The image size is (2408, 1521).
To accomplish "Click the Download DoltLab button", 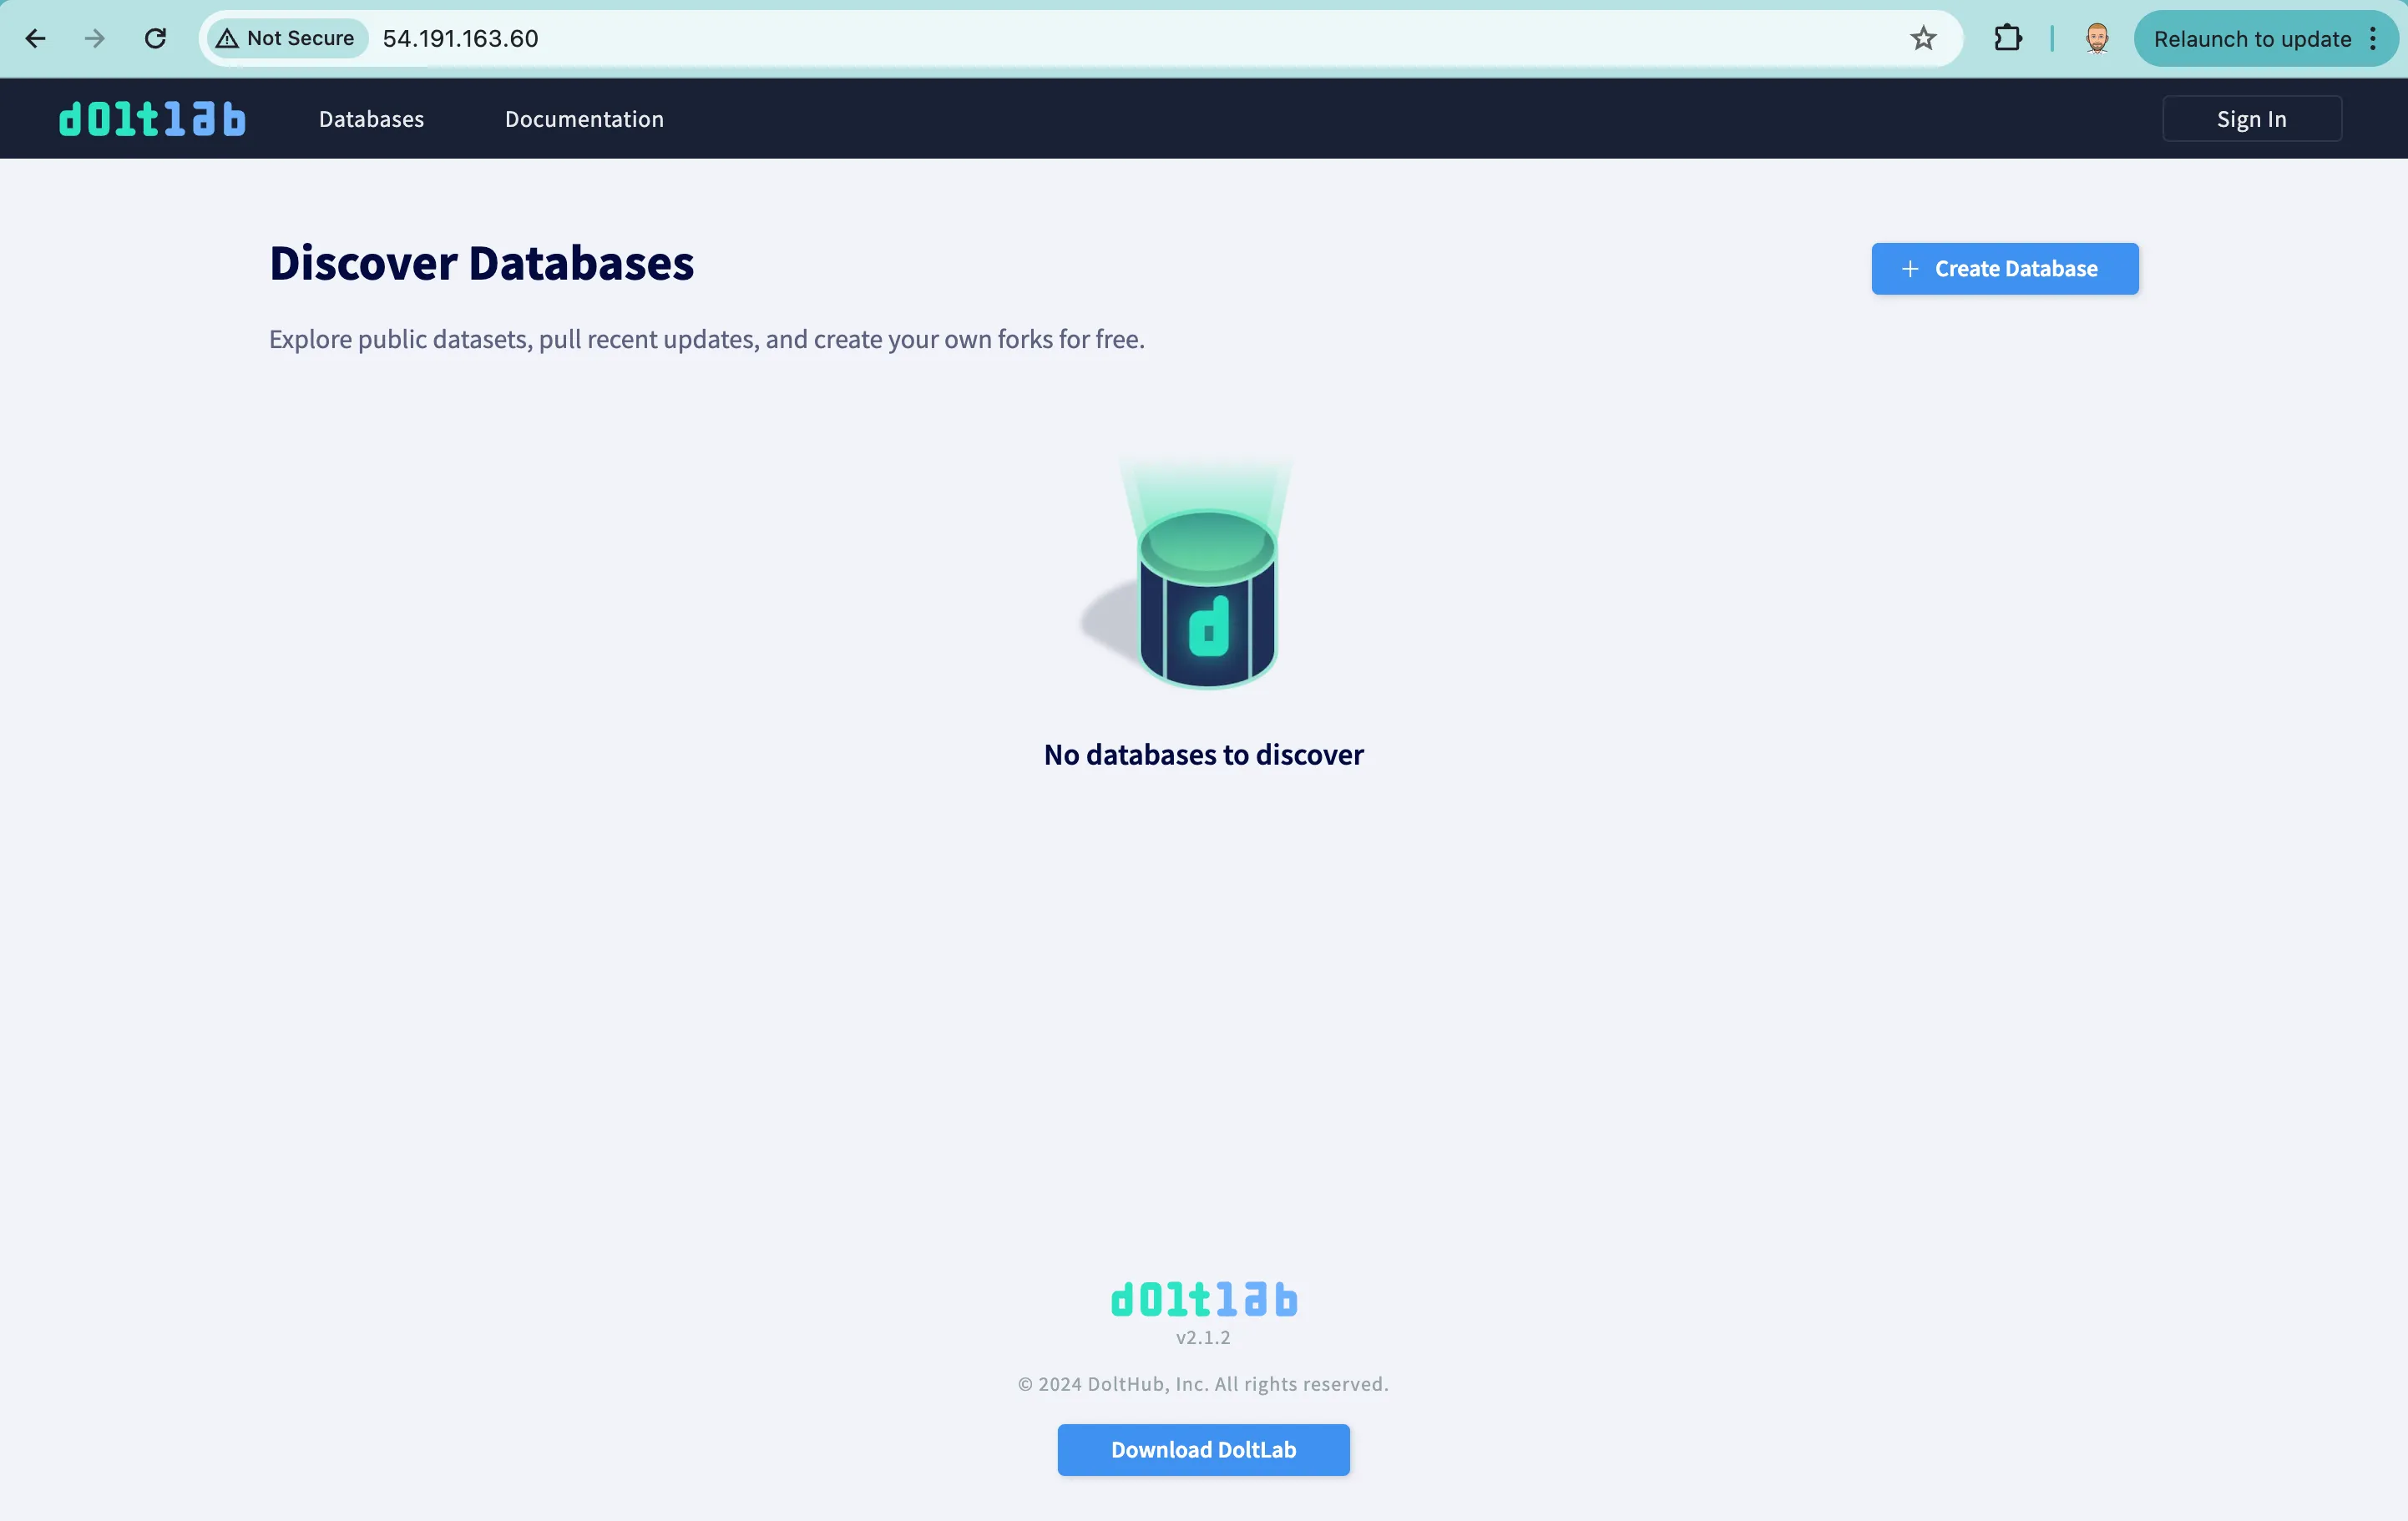I will pos(1203,1449).
